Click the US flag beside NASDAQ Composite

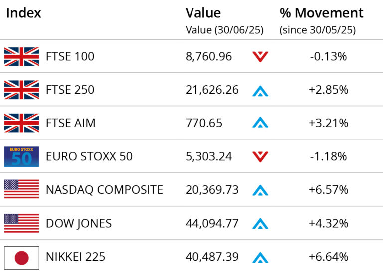[21, 190]
